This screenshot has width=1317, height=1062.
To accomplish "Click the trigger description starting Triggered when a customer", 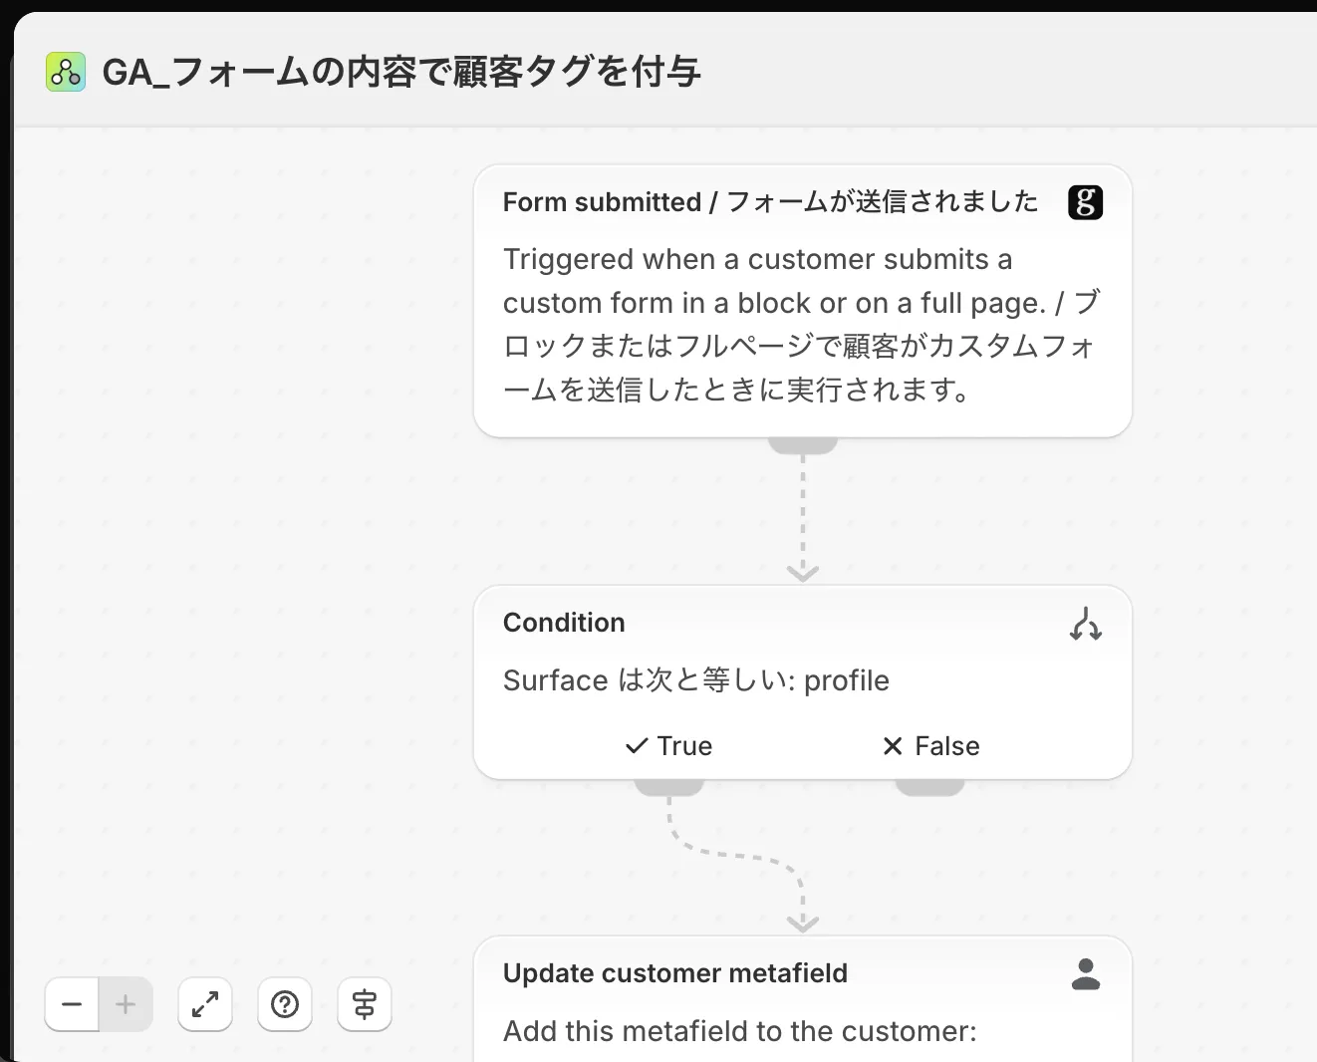I will [802, 324].
